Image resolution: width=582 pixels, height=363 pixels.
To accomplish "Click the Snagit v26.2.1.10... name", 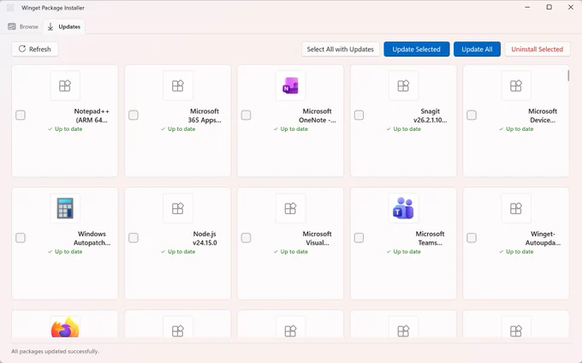I will click(x=431, y=116).
